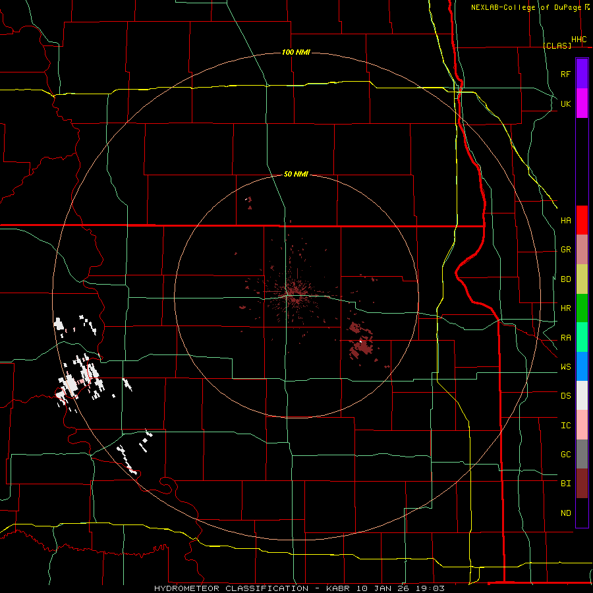
Task: Click the WS legend label
Action: pos(565,367)
